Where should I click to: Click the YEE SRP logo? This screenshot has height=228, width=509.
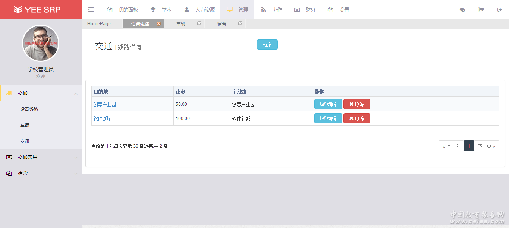[x=37, y=10]
